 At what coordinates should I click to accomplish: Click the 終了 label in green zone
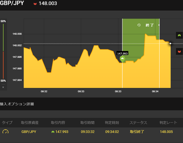pos(149,25)
